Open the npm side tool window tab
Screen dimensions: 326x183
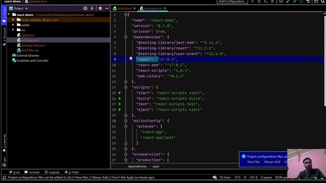pyautogui.click(x=4, y=162)
